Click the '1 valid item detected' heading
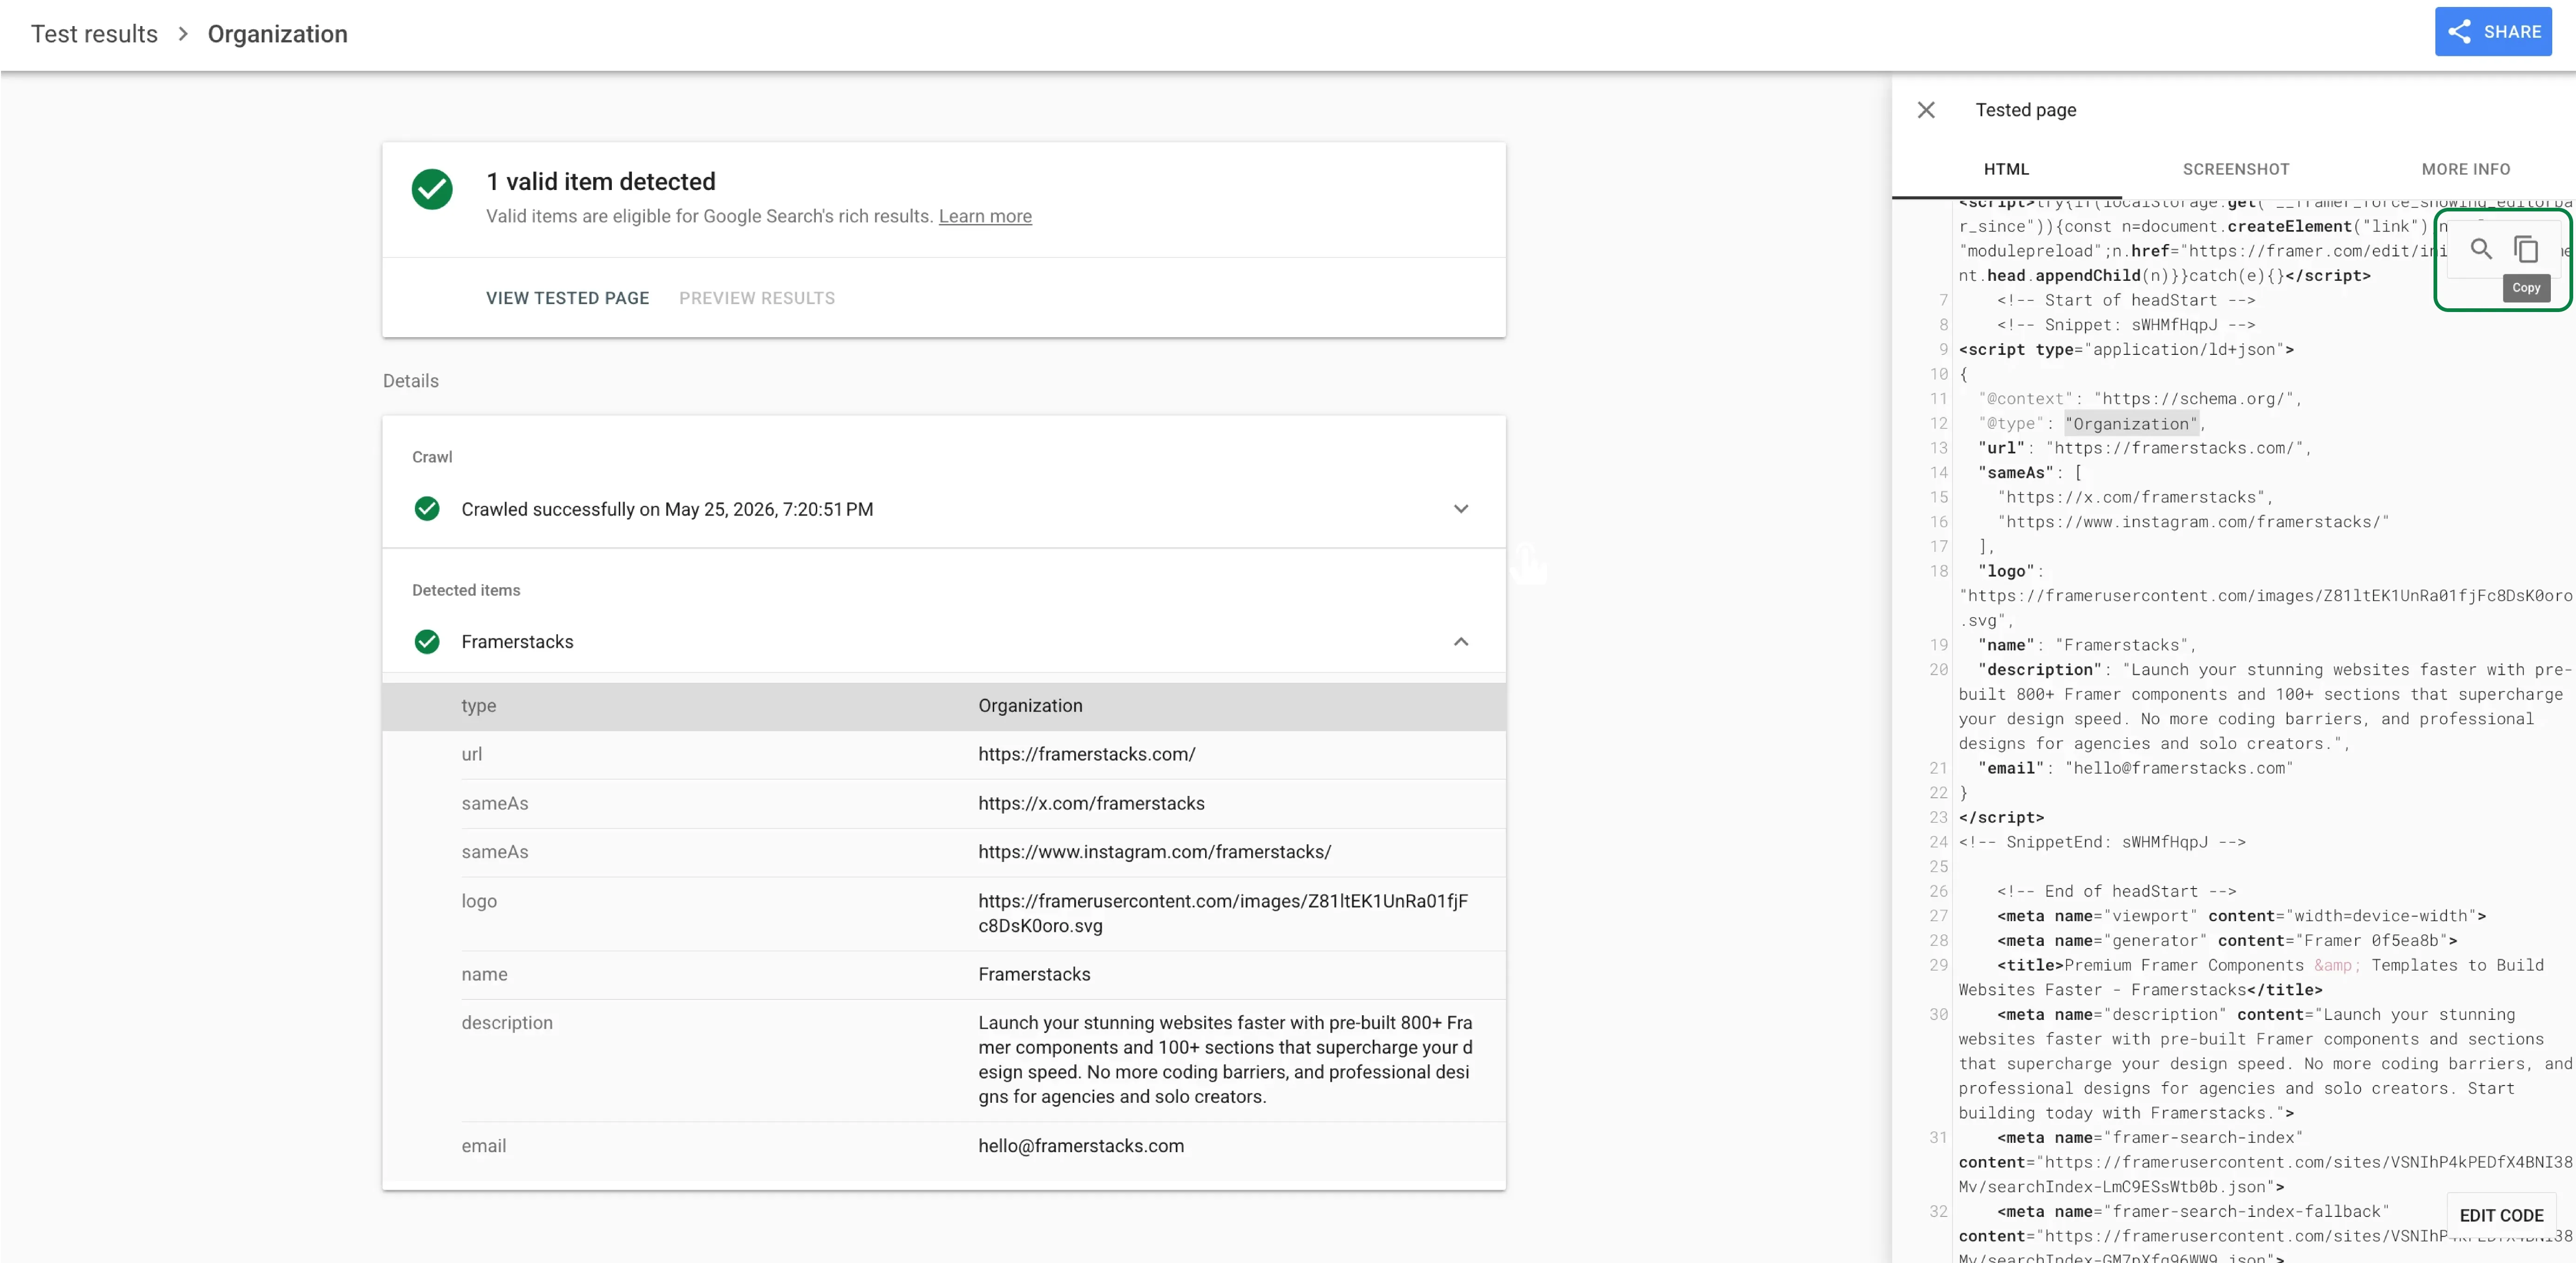The width and height of the screenshot is (2576, 1263). 600,182
